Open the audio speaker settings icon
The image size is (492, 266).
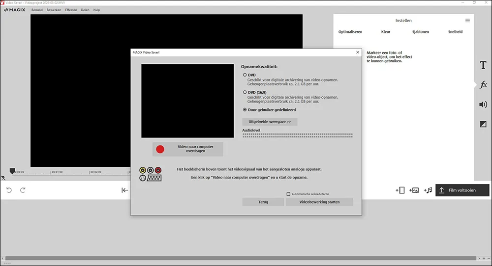(x=483, y=105)
